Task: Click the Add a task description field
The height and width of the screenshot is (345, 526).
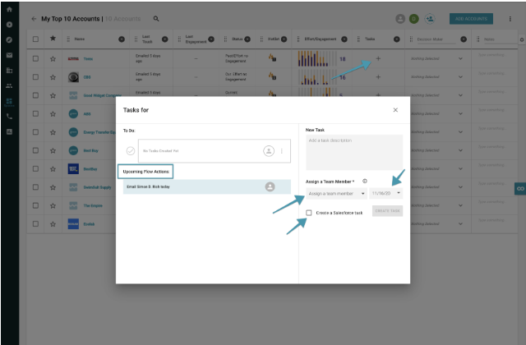Action: click(354, 152)
